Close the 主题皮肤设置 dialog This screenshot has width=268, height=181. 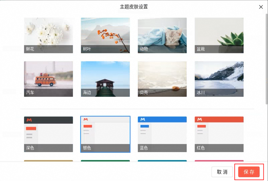(x=261, y=7)
